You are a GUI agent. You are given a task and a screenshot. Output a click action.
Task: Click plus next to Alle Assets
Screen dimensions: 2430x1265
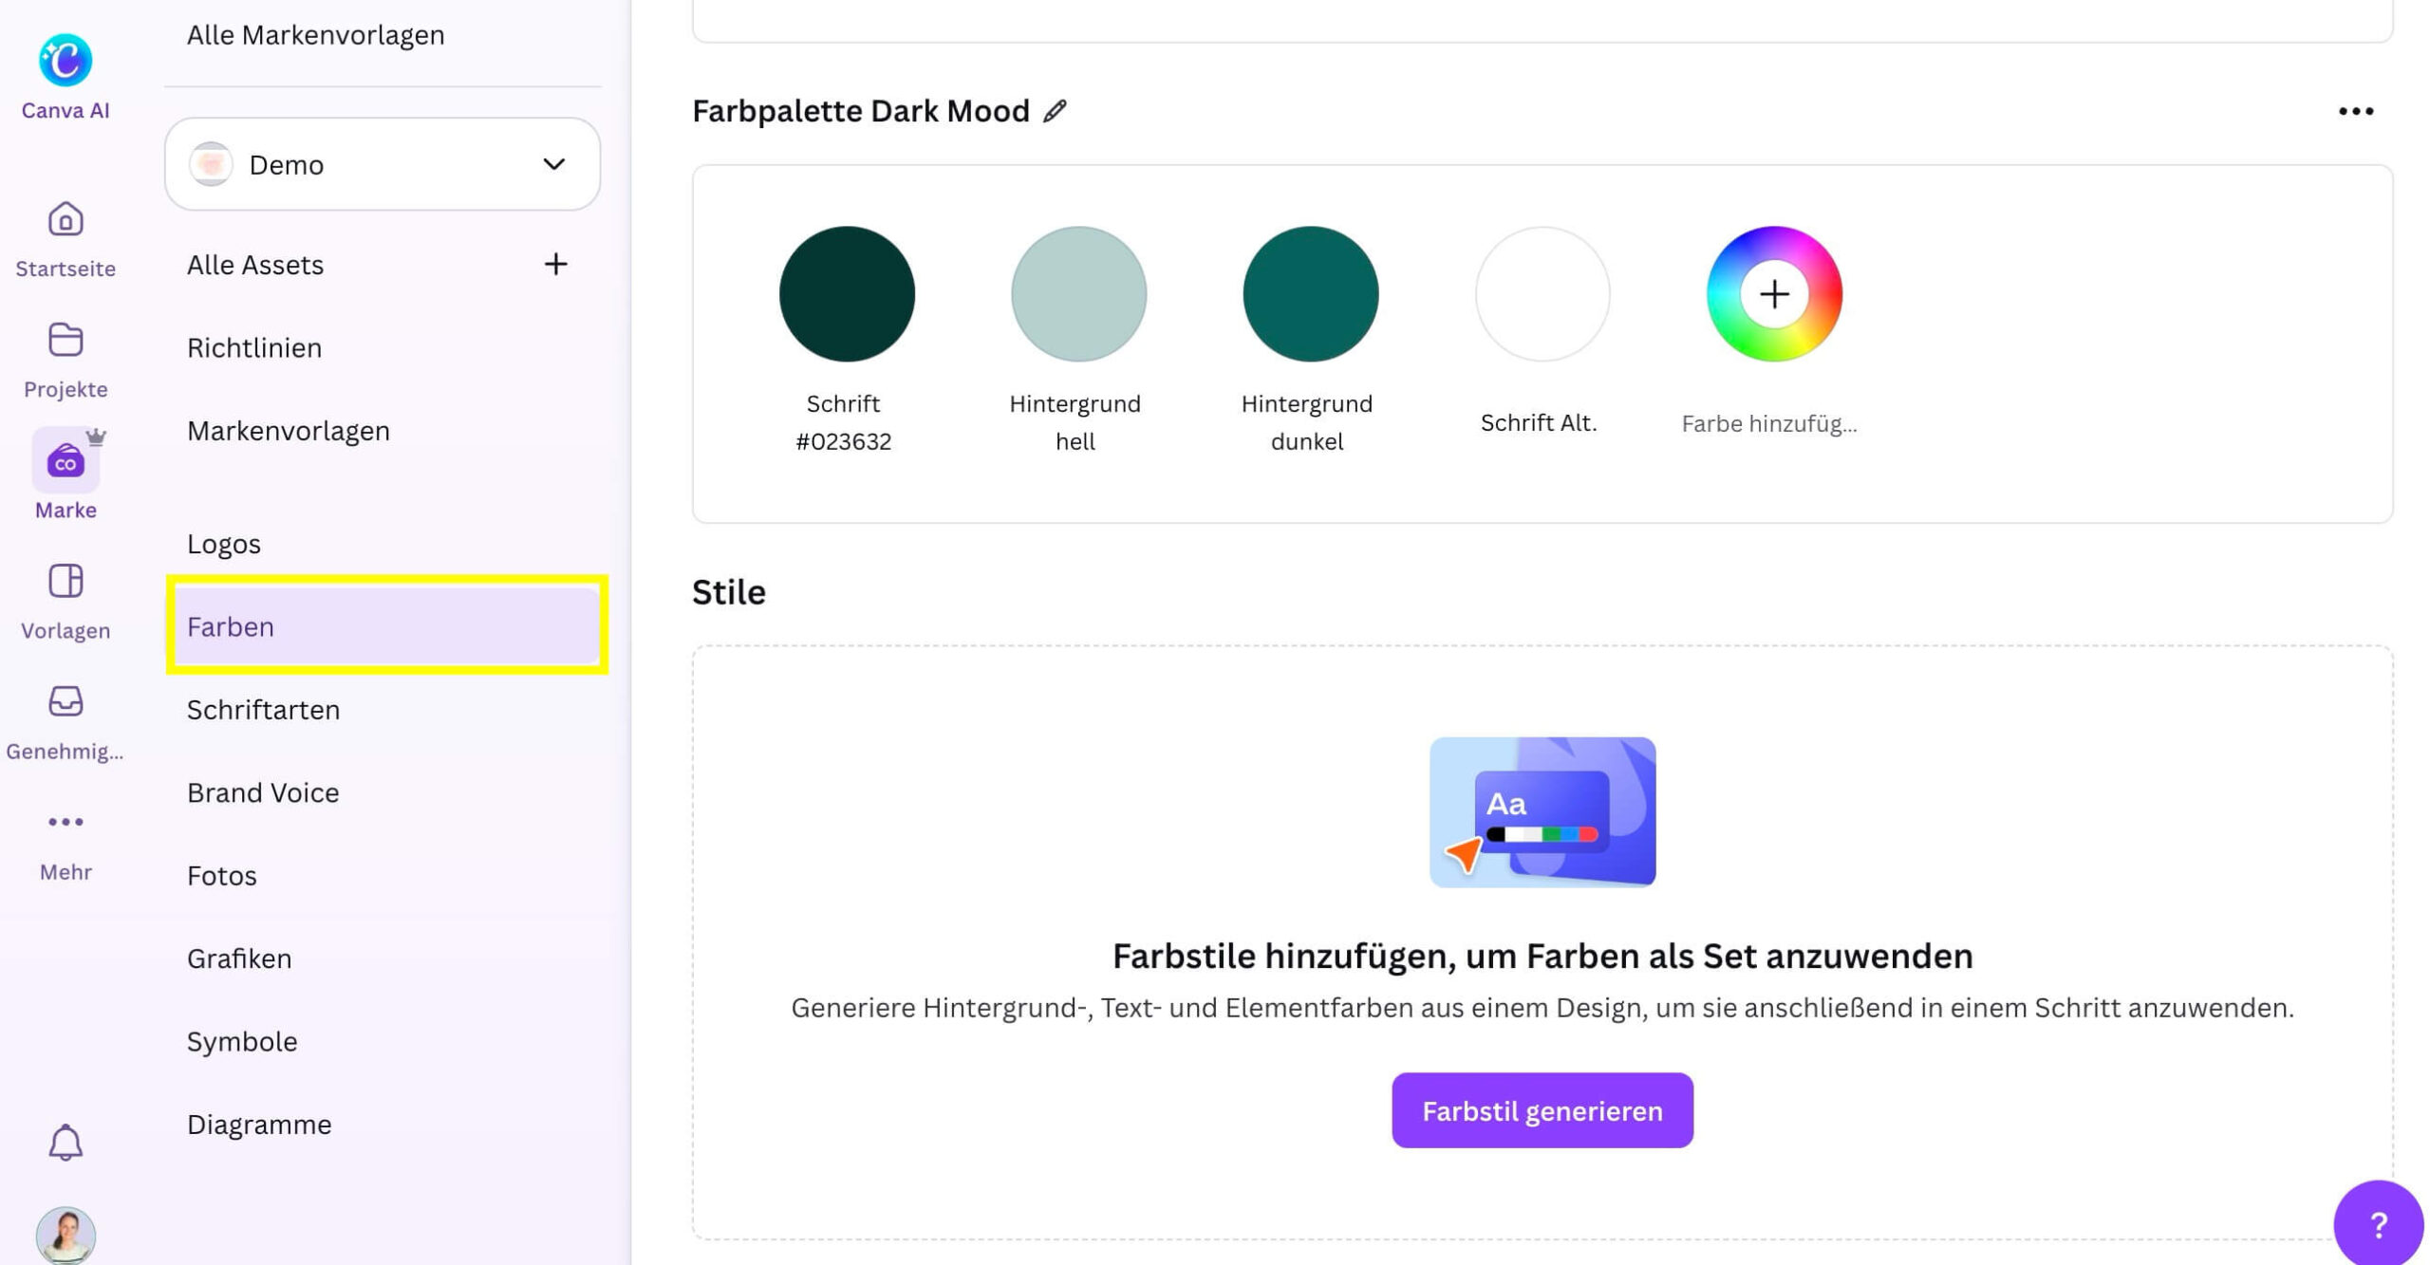tap(555, 264)
